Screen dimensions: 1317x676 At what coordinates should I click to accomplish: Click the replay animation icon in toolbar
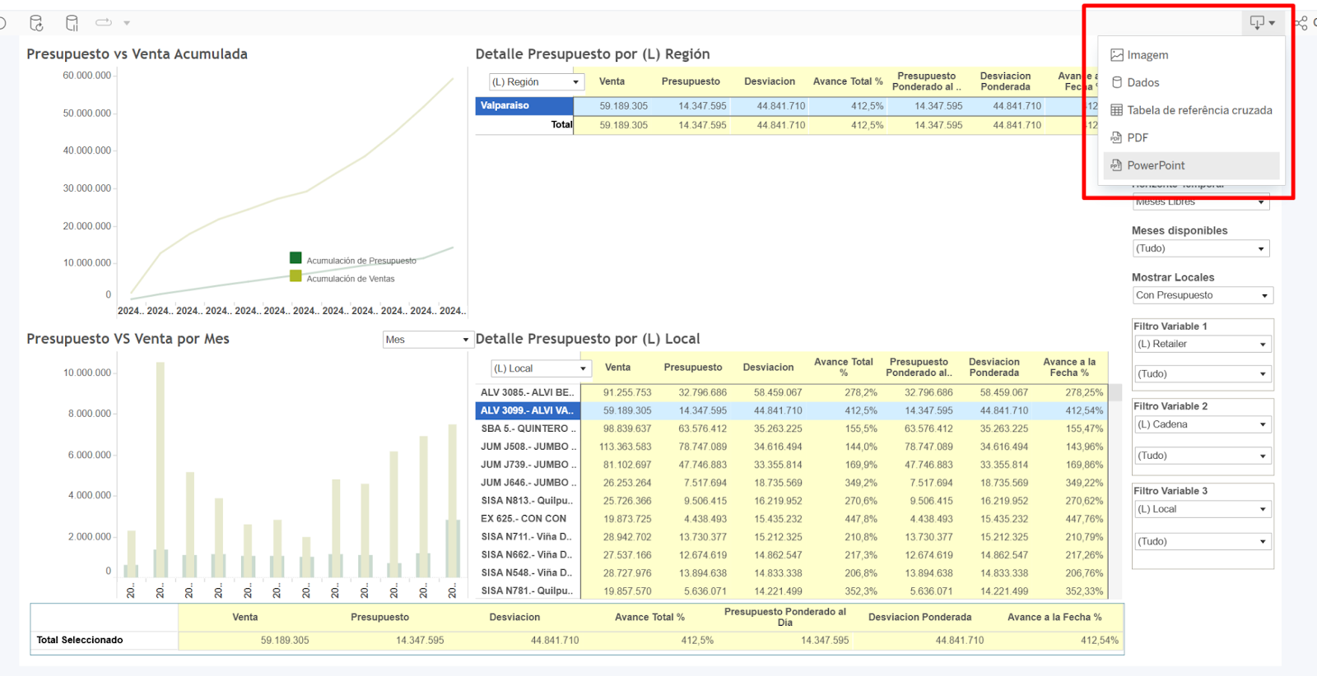tap(104, 23)
